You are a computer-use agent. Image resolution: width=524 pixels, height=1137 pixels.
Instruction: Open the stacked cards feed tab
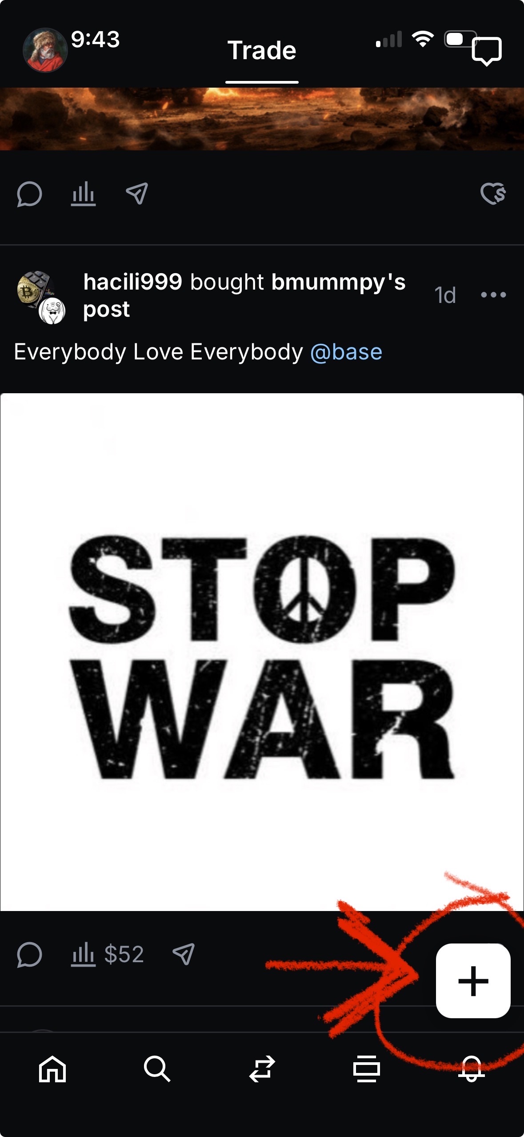pos(367,1068)
